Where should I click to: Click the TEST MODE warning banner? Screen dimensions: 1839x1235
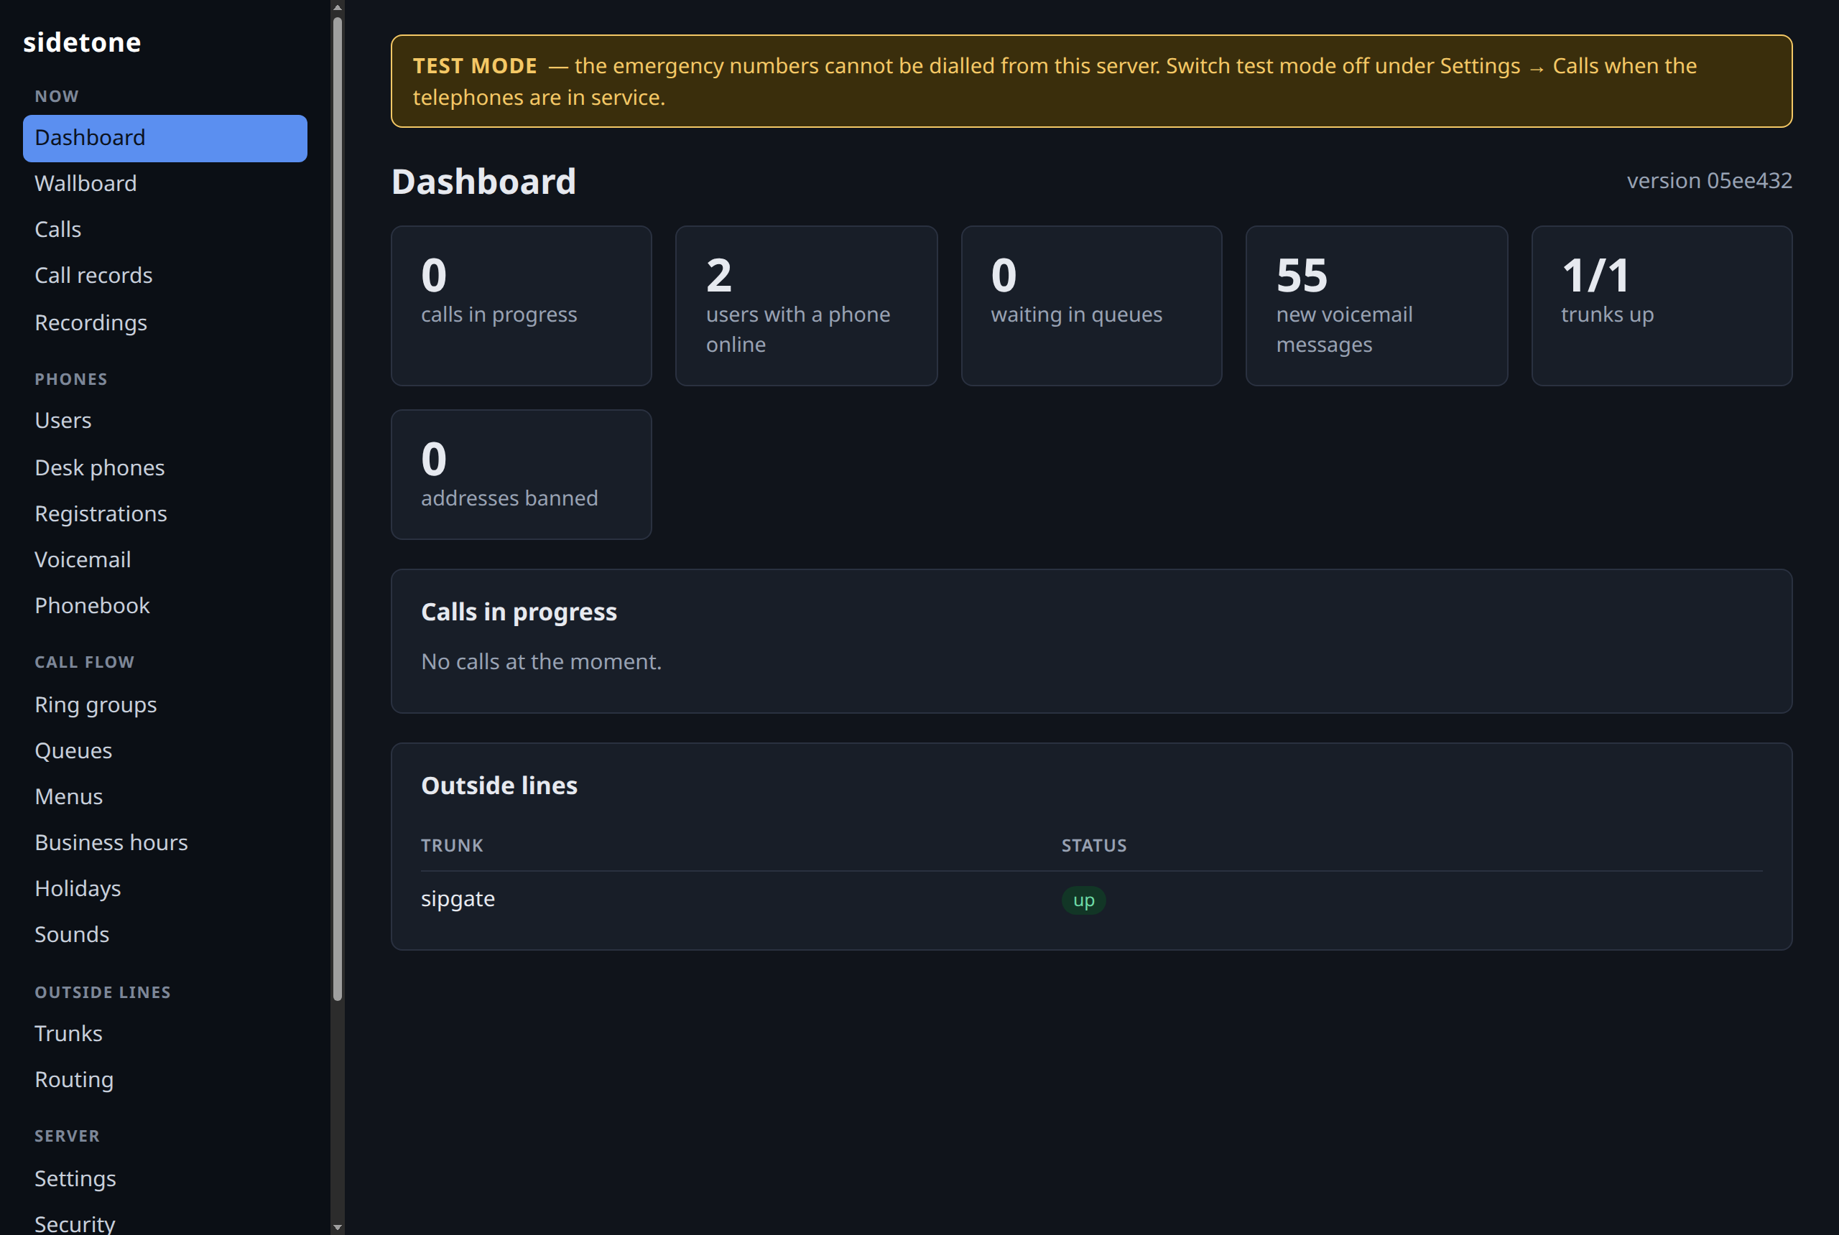point(1091,81)
